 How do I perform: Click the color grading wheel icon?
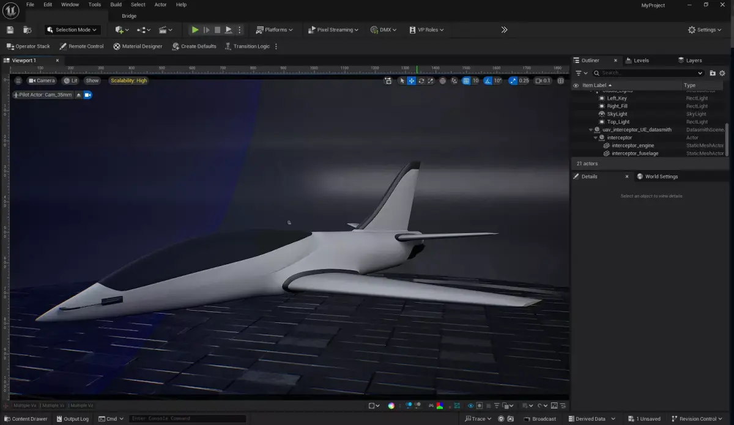point(391,405)
